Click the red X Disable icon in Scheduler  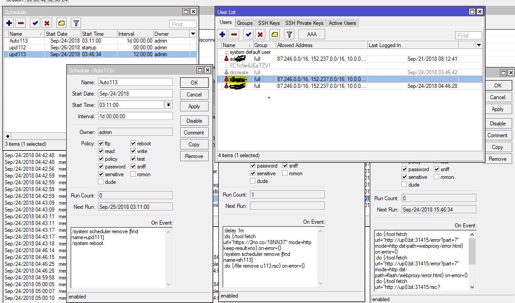(x=47, y=23)
